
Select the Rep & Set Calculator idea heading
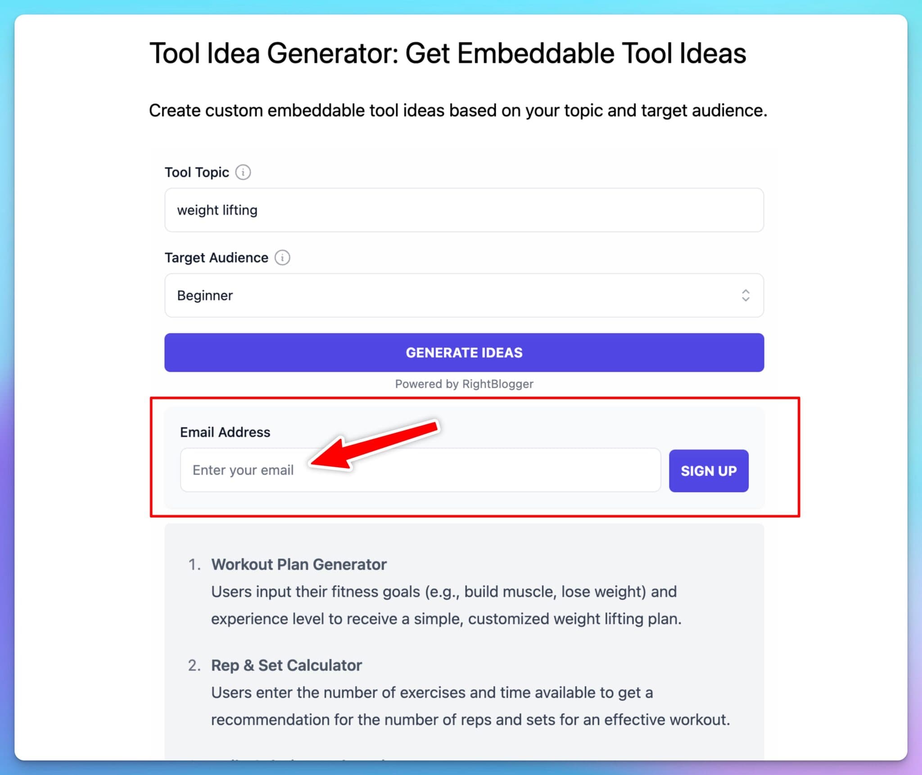tap(286, 665)
